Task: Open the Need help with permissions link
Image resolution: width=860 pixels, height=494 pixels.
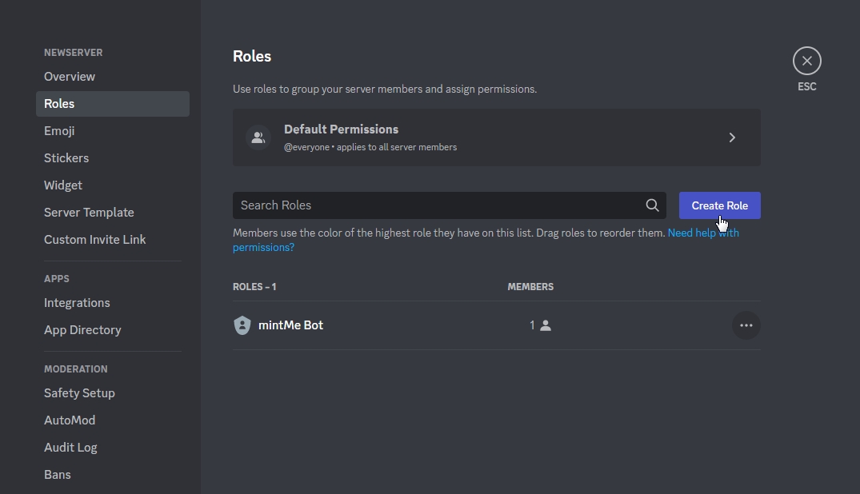Action: tap(702, 233)
